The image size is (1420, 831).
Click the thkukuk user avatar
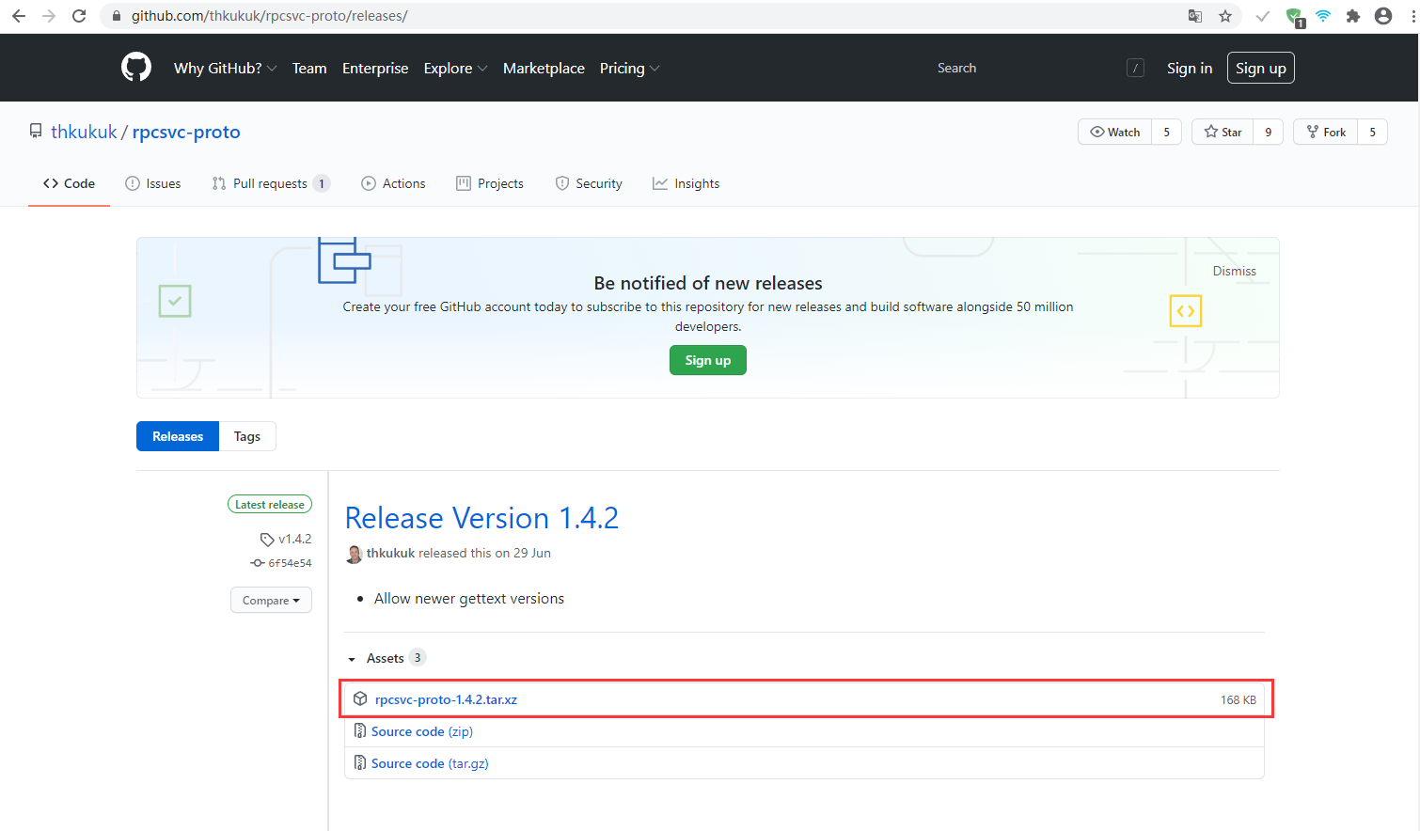click(x=355, y=554)
